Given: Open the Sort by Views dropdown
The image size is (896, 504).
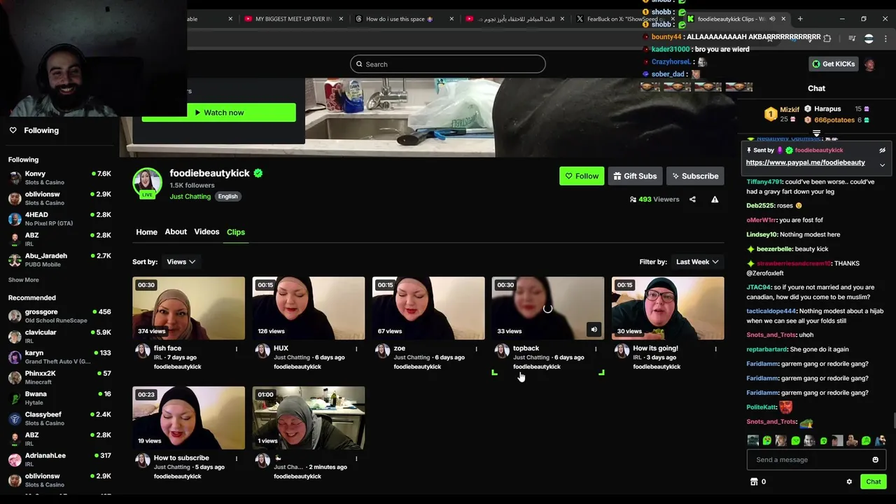Looking at the screenshot, I should point(181,262).
